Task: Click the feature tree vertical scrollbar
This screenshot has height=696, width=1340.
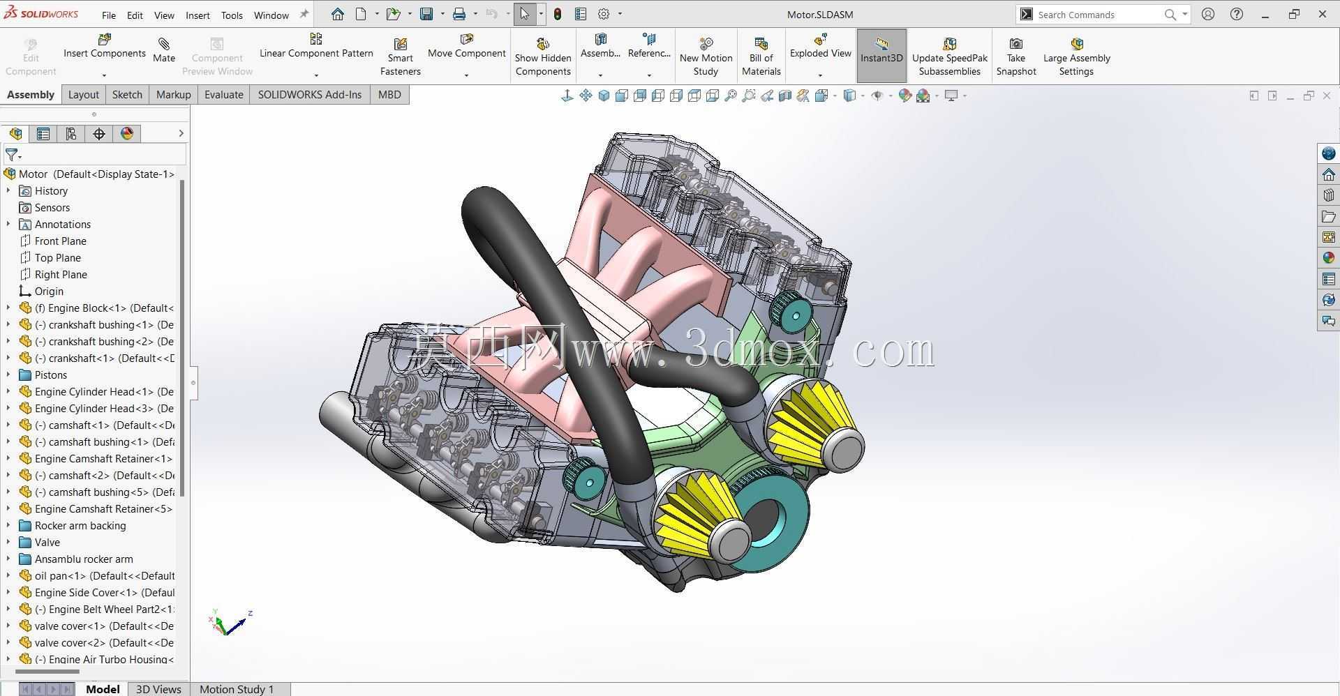Action: [x=182, y=338]
